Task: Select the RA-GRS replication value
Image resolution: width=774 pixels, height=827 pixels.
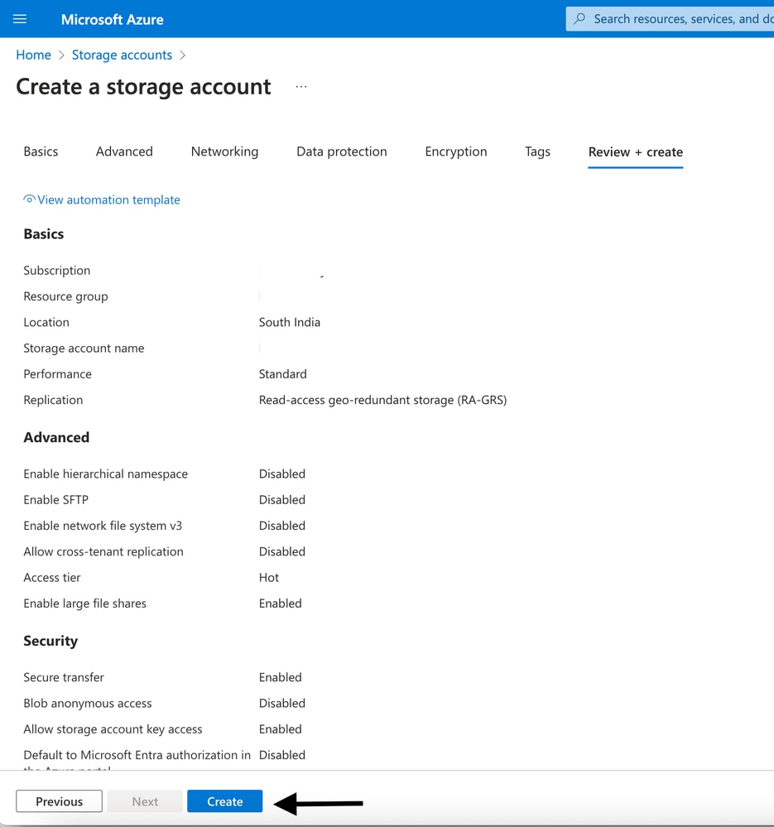Action: coord(382,400)
